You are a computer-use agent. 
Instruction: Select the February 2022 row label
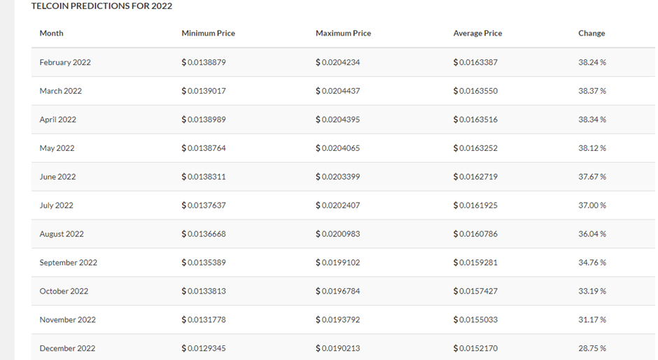tap(65, 62)
